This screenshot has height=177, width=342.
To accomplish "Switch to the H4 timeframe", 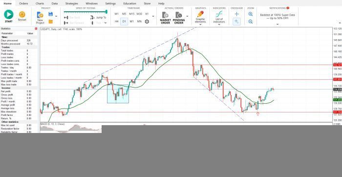I will [116, 22].
